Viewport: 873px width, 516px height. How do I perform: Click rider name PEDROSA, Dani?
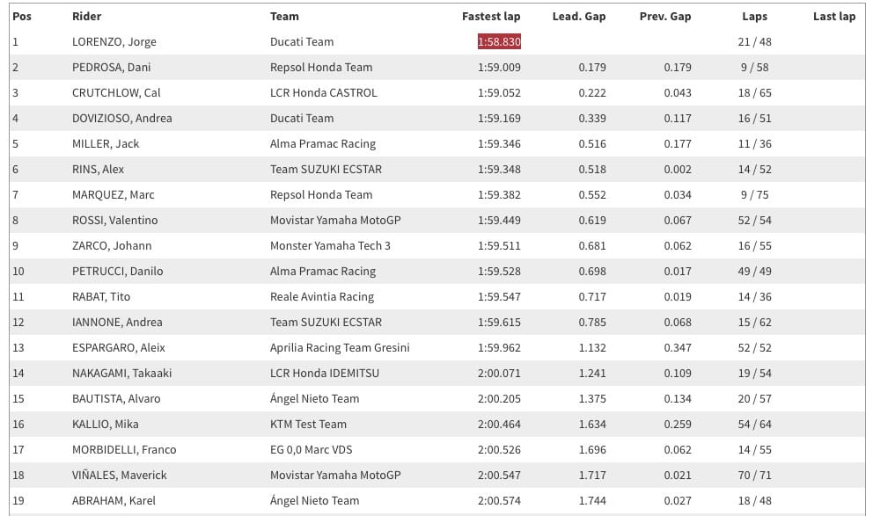[x=112, y=68]
